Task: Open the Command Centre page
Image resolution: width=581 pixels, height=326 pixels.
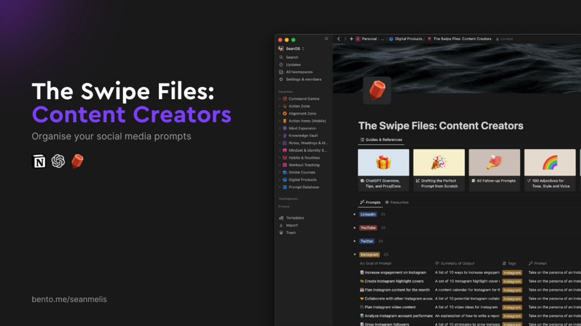Action: click(x=304, y=99)
